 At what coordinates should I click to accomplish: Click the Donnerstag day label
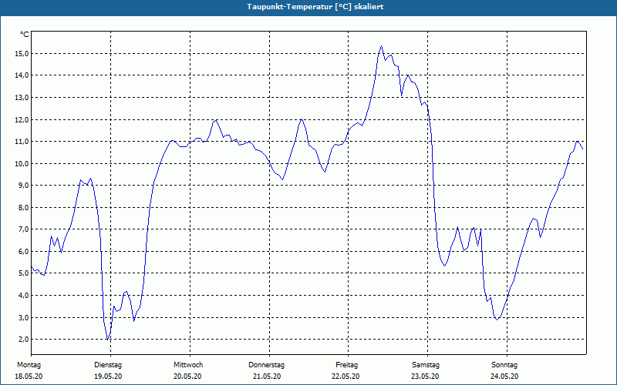pos(266,365)
